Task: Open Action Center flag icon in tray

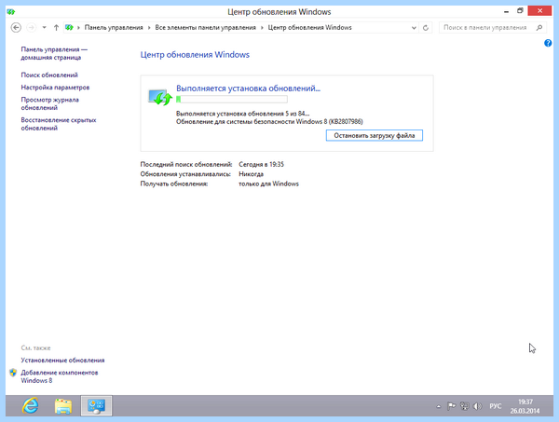Action: click(451, 406)
